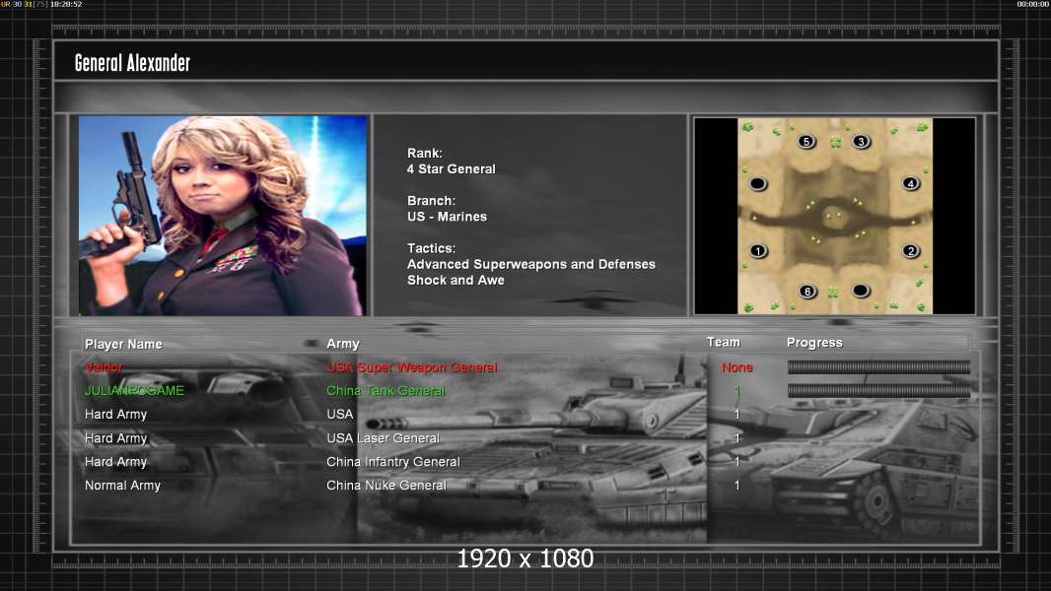Screen dimensions: 1051x591
Task: Click team number in China Nuke General row
Action: (736, 486)
